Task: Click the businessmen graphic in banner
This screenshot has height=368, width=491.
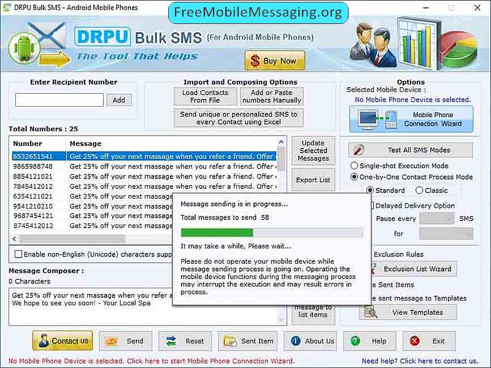Action: pyautogui.click(x=373, y=45)
